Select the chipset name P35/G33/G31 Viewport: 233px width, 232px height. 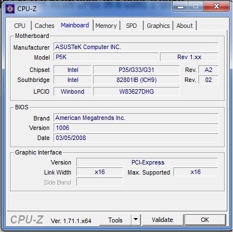(137, 70)
